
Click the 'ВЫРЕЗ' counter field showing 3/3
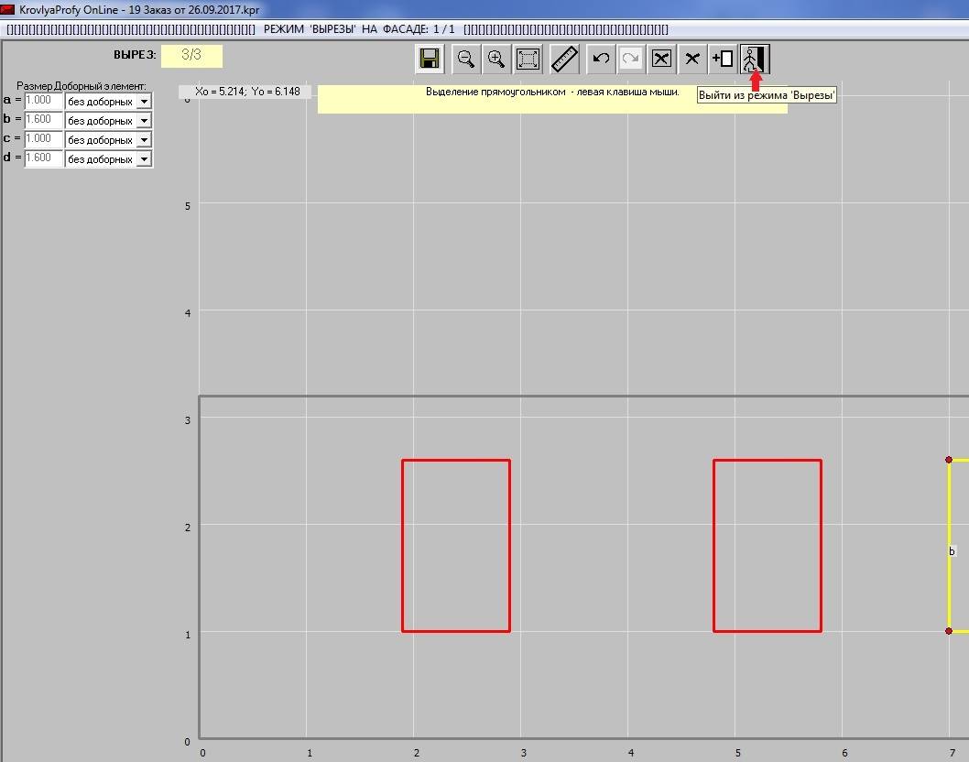click(191, 55)
